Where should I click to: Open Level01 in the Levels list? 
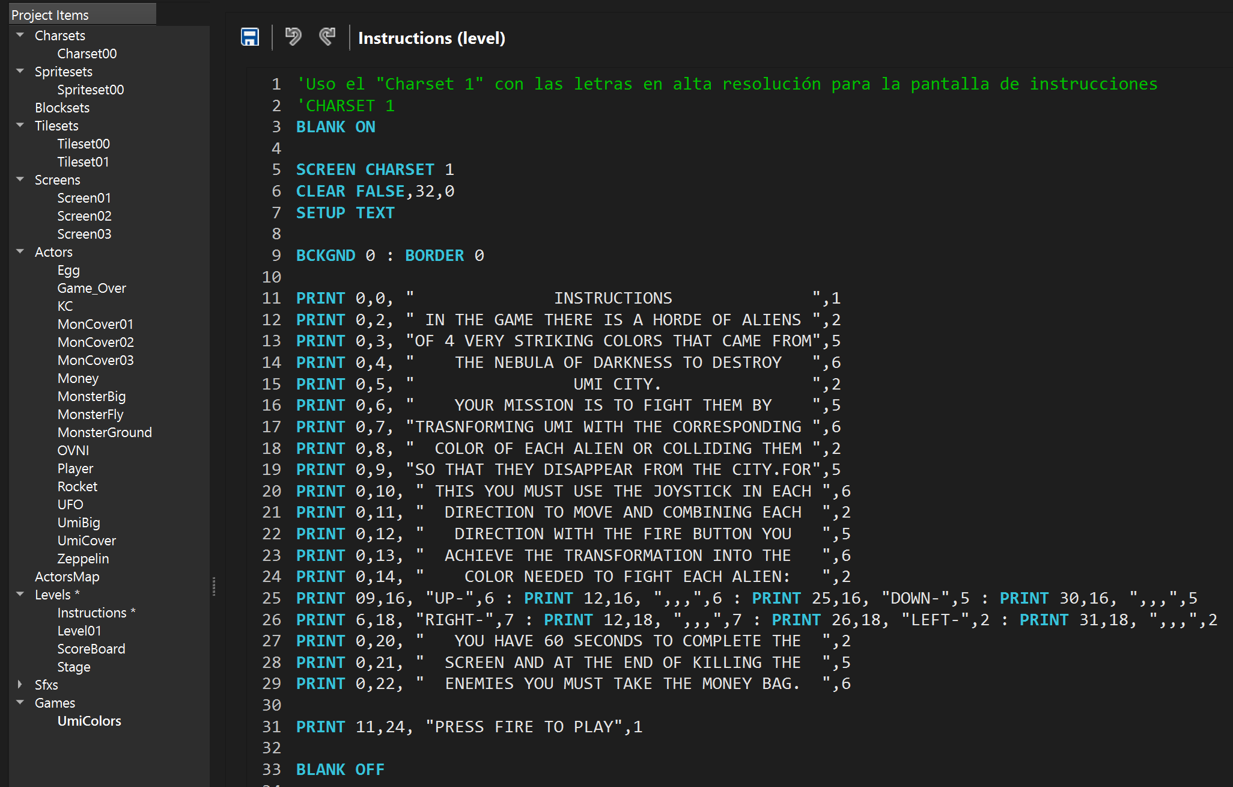[79, 631]
